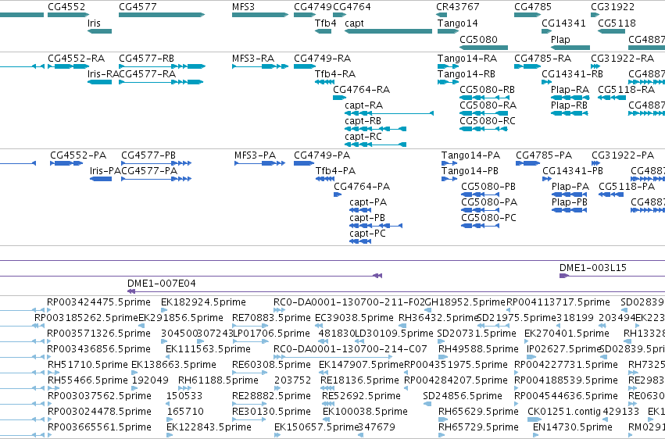This screenshot has height=439, width=665.
Task: Click EST label RP003665561.5prime
Action: point(99,427)
